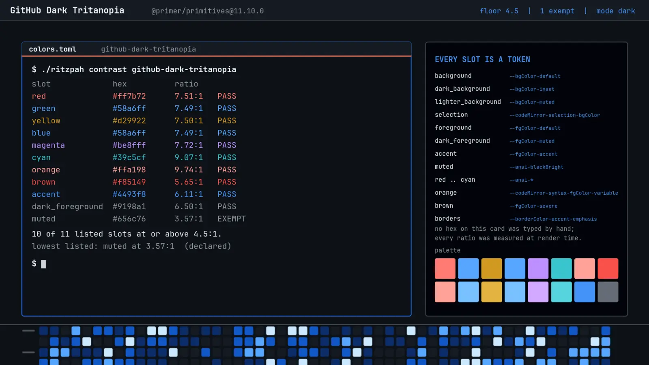
Task: Click the borders slot label
Action: pyautogui.click(x=447, y=219)
